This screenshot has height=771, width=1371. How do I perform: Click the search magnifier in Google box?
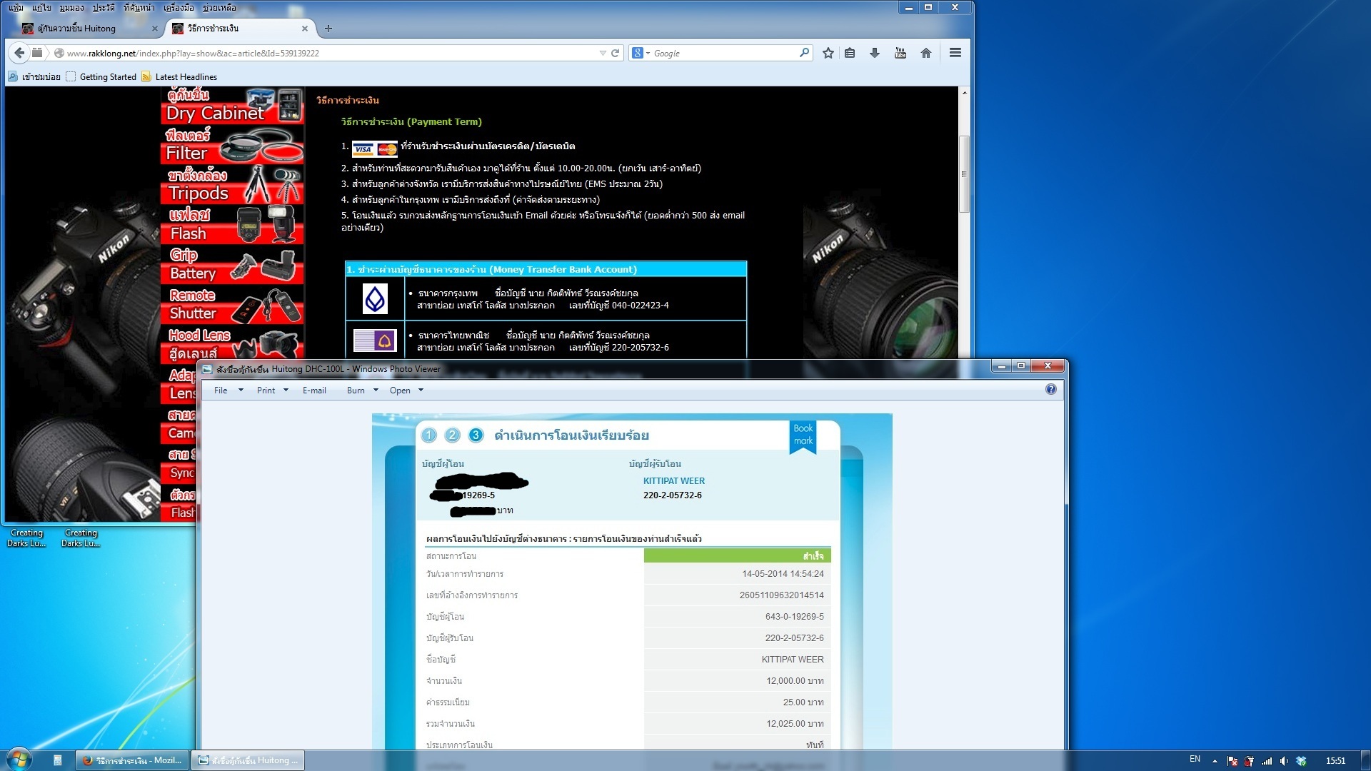pos(805,52)
